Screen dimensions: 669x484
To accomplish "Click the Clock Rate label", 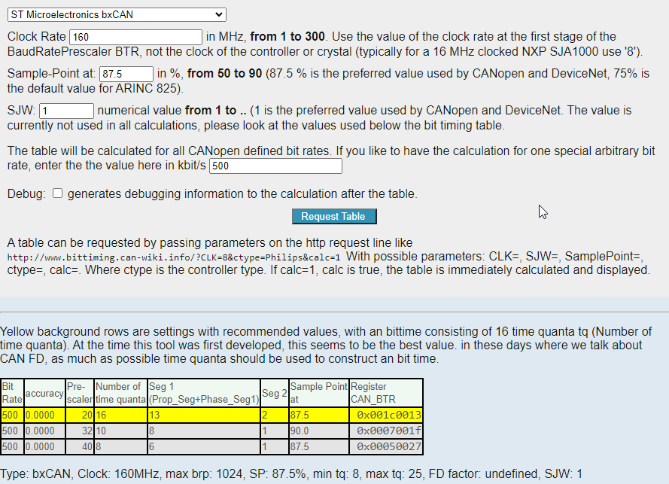I will tap(37, 37).
